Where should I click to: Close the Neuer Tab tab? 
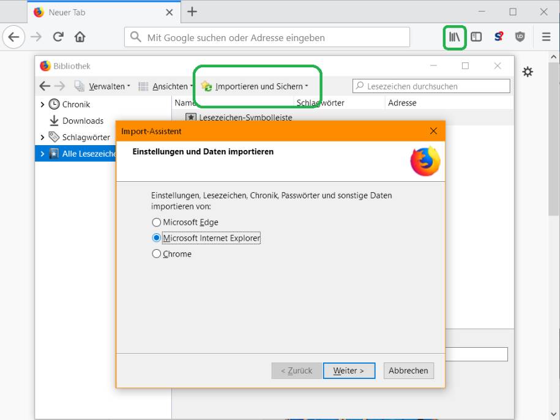170,12
